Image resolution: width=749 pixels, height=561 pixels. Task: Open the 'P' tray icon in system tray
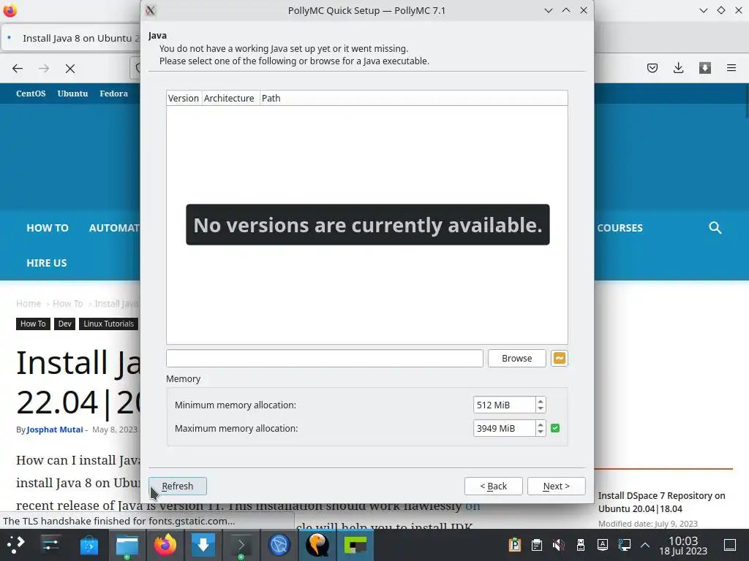coord(514,545)
